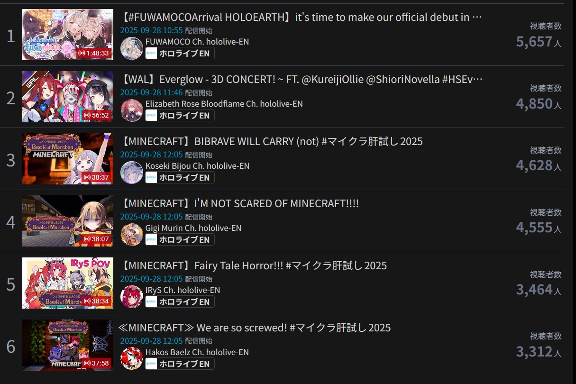576x384 pixels.
Task: Open the Everglow - 3D CONCERT title link
Action: 301,80
